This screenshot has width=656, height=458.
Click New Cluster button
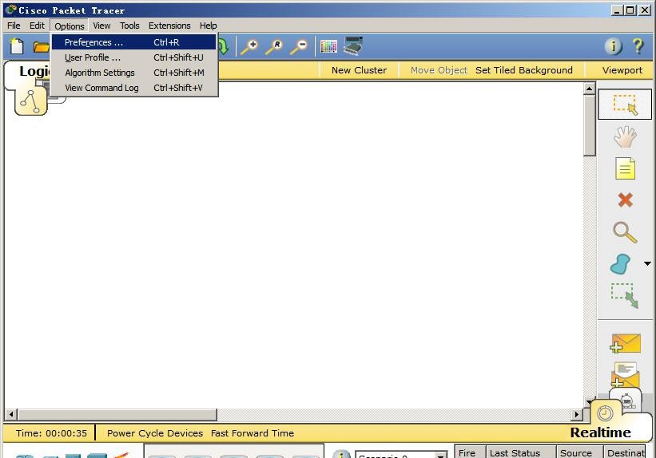359,70
